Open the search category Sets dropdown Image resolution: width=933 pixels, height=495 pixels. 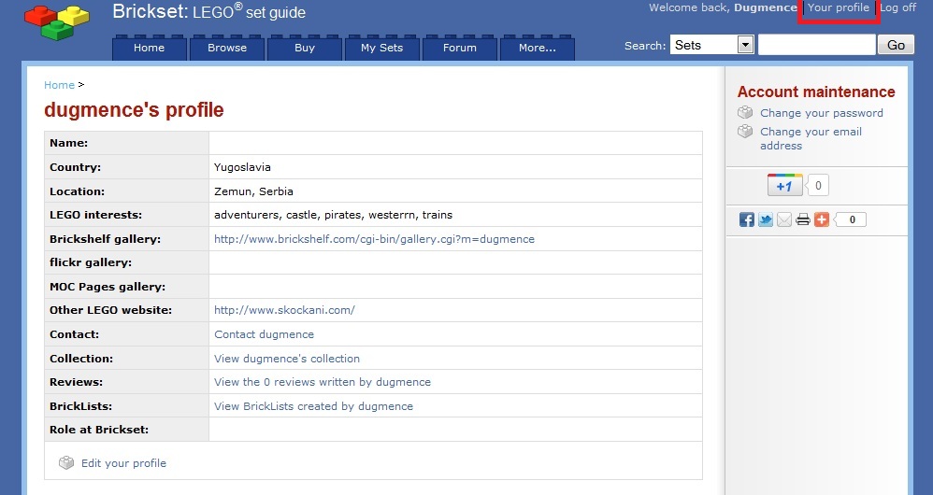pos(712,45)
